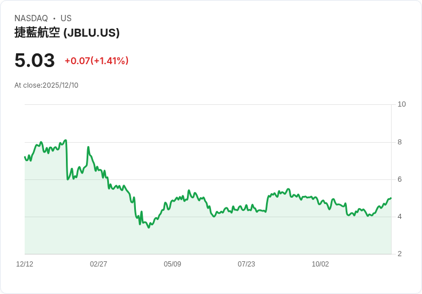Click the 6 y-axis price label

pos(400,179)
